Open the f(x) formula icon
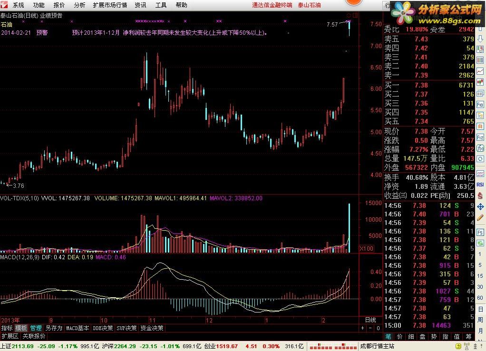This screenshot has height=351, width=486. tap(480, 148)
